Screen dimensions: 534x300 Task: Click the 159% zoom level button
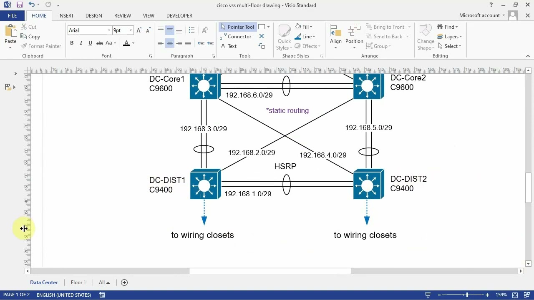pyautogui.click(x=501, y=295)
